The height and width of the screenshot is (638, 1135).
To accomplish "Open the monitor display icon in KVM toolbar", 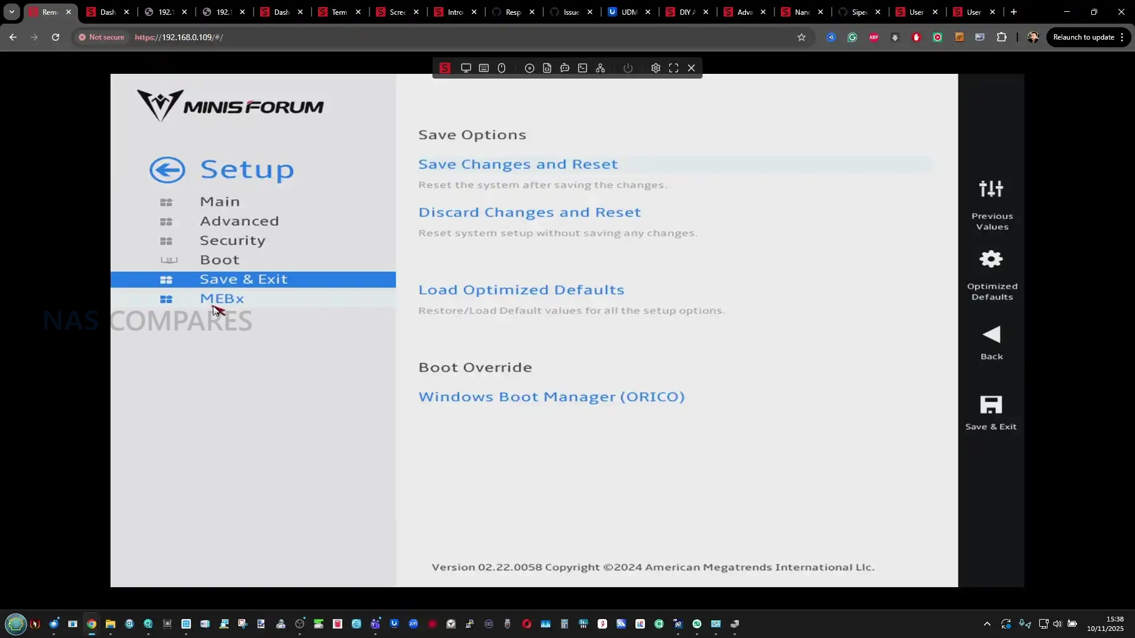I will pos(466,68).
